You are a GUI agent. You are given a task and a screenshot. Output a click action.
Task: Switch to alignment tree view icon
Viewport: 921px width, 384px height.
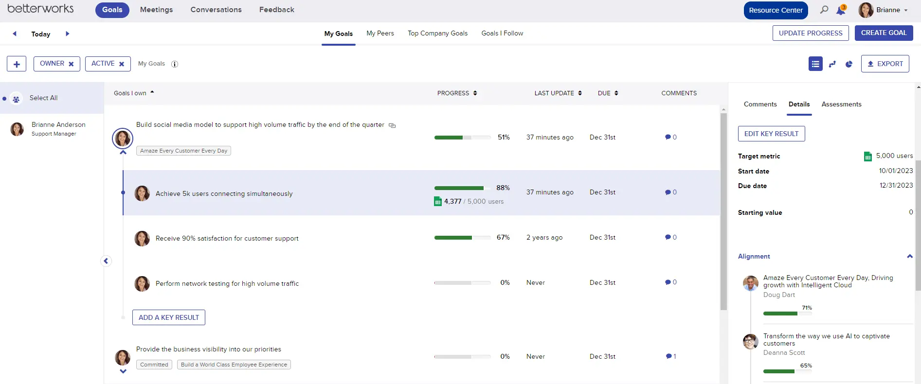point(832,64)
